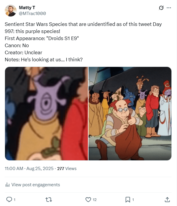Click the reply speech bubble icon
The image size is (177, 206).
(9, 200)
